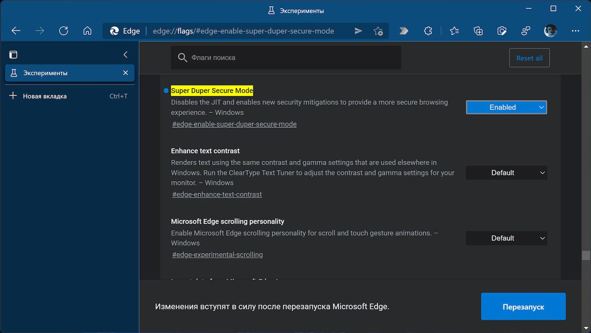591x333 pixels.
Task: Click the send/share arrow in address bar
Action: click(358, 31)
